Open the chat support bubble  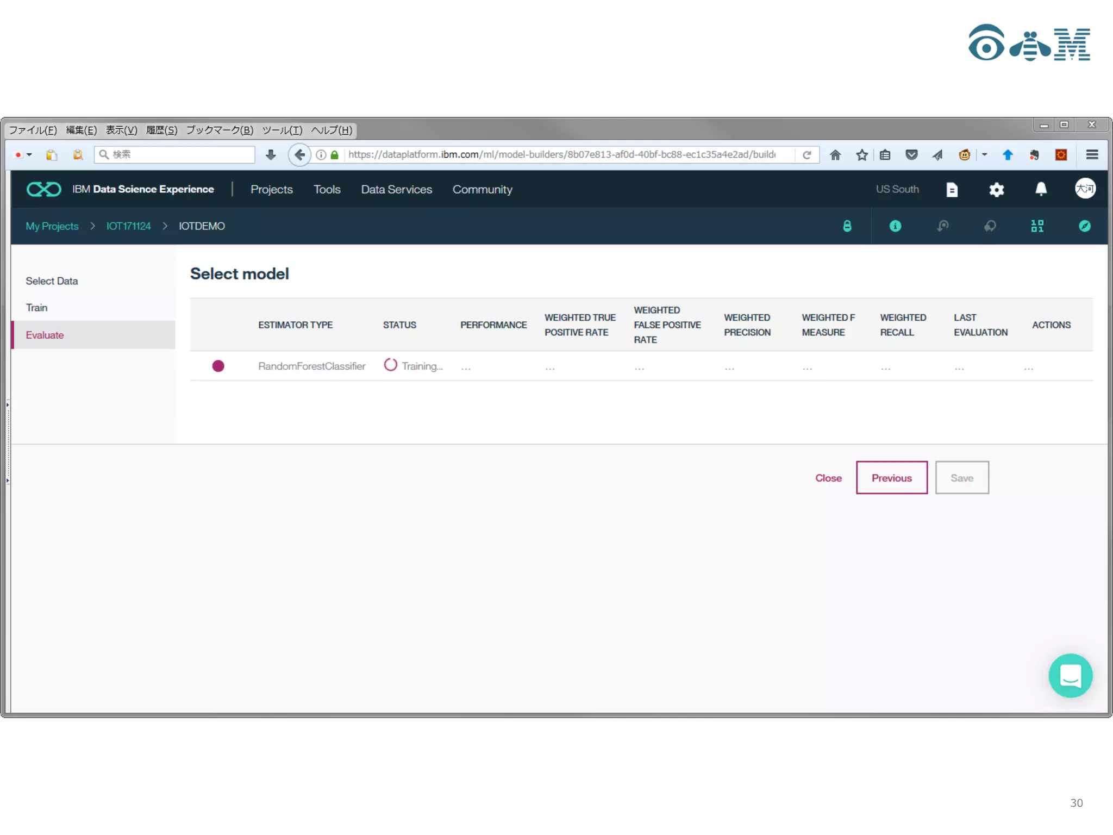point(1070,676)
